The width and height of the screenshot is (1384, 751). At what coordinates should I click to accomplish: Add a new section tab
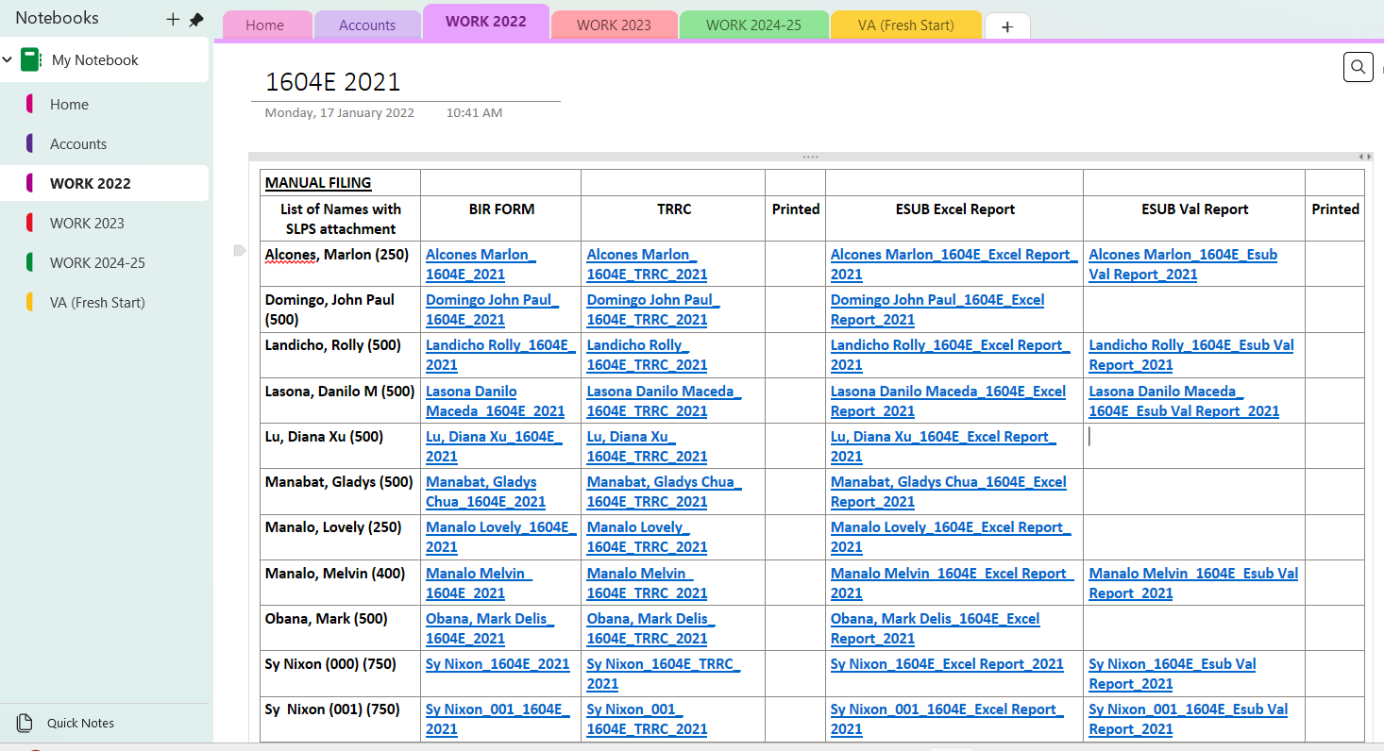[x=1007, y=26]
